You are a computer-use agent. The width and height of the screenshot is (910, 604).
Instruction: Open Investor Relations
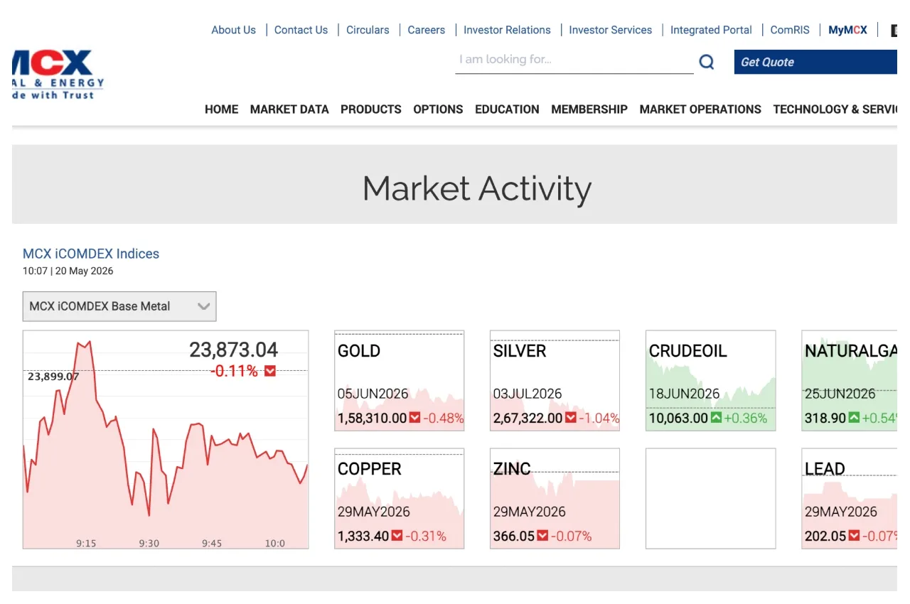507,30
